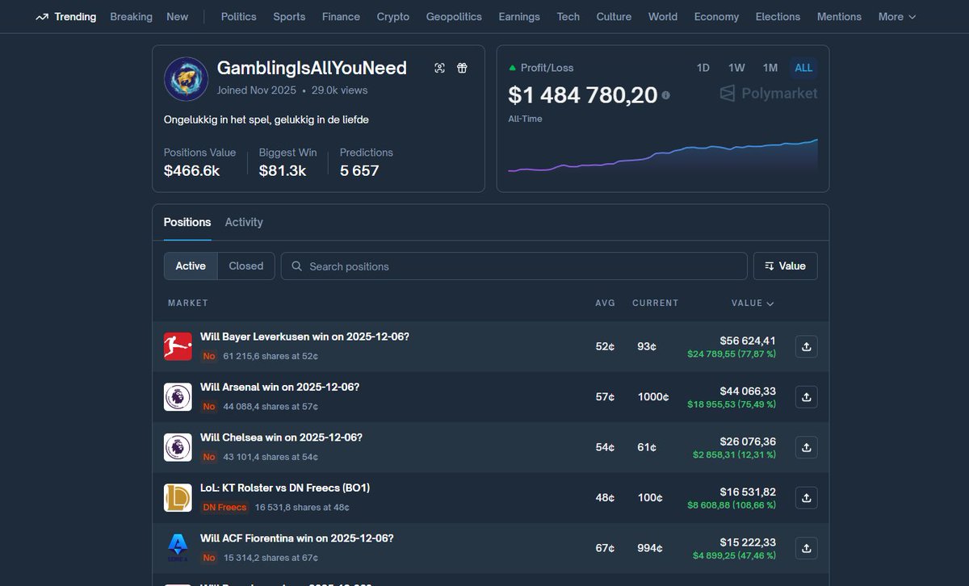
Task: Click the Trending arrow icon
Action: click(x=42, y=17)
